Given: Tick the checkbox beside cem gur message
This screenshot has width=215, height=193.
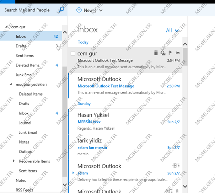Looking at the screenshot, I should (x=73, y=54).
